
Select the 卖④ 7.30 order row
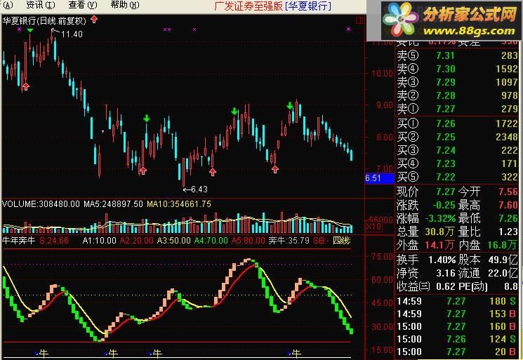pos(457,69)
